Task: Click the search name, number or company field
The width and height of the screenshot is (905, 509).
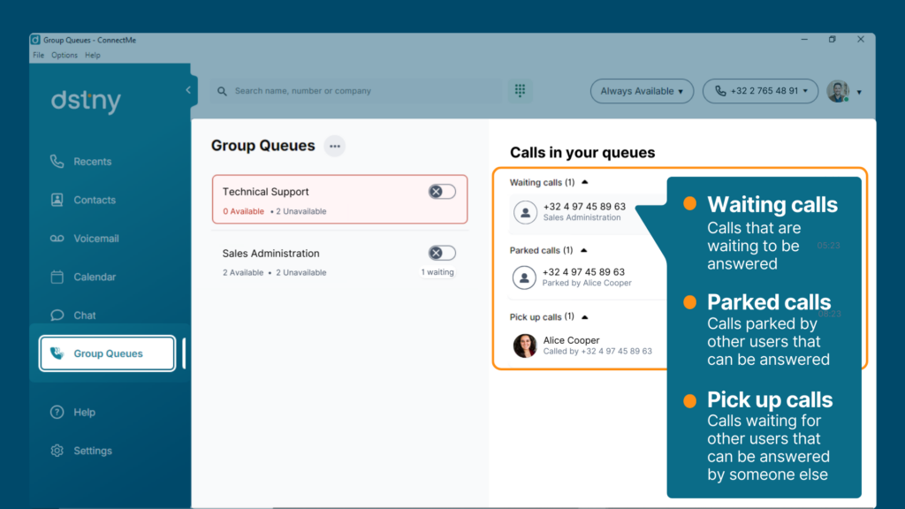Action: [356, 91]
